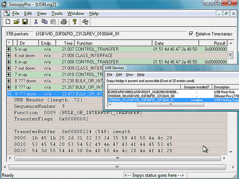Click the SnoopyPro title bar app icon

point(4,4)
